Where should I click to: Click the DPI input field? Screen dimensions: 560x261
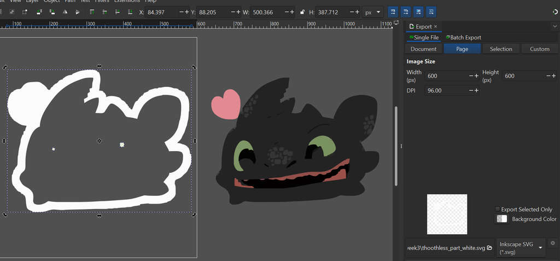pyautogui.click(x=446, y=90)
